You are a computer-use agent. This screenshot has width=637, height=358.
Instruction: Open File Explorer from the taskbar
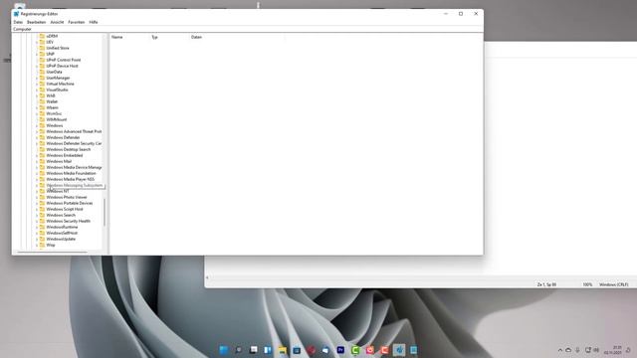[283, 350]
